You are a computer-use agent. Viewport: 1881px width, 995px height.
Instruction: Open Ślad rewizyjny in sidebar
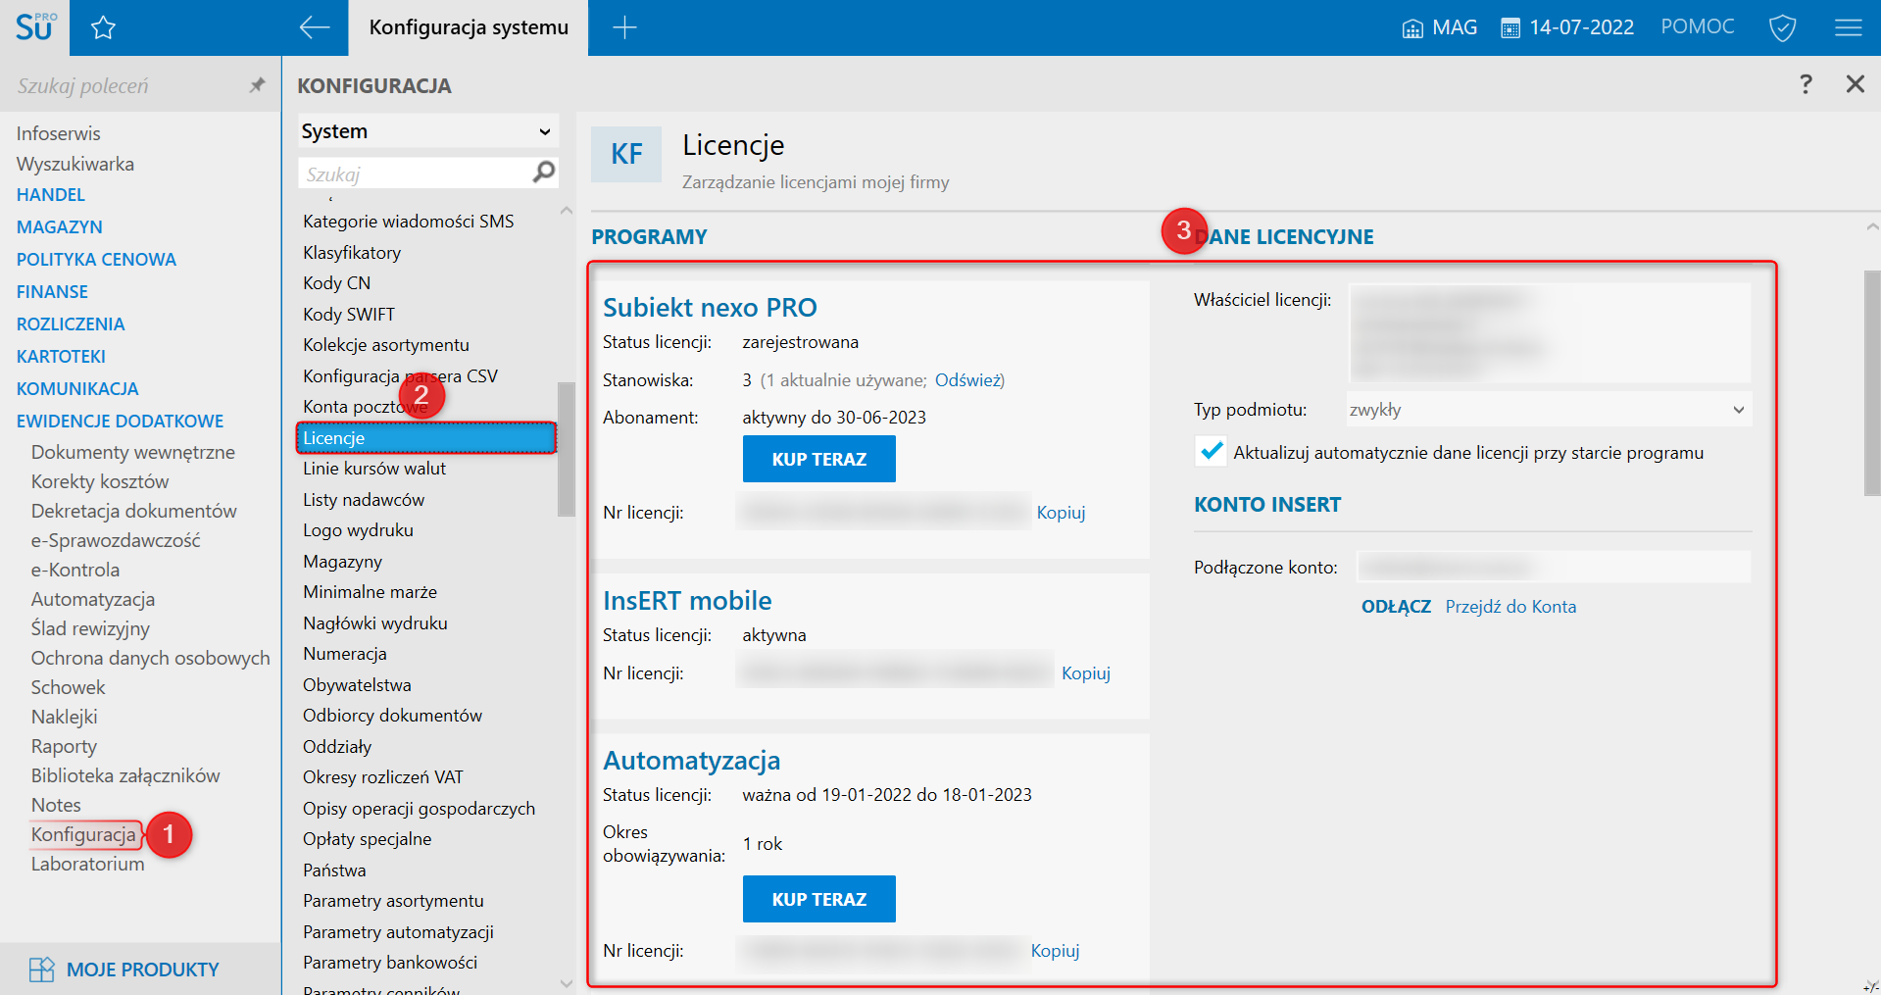tap(89, 628)
